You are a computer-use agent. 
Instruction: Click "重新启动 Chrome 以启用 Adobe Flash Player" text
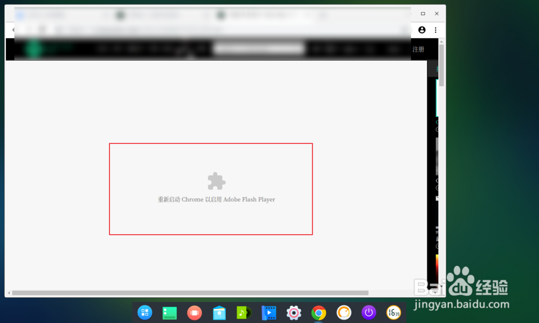(x=216, y=199)
